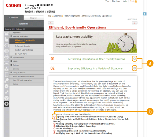Click the mobile device sidebar icon
This screenshot has height=137, width=154.
click(x=7, y=74)
